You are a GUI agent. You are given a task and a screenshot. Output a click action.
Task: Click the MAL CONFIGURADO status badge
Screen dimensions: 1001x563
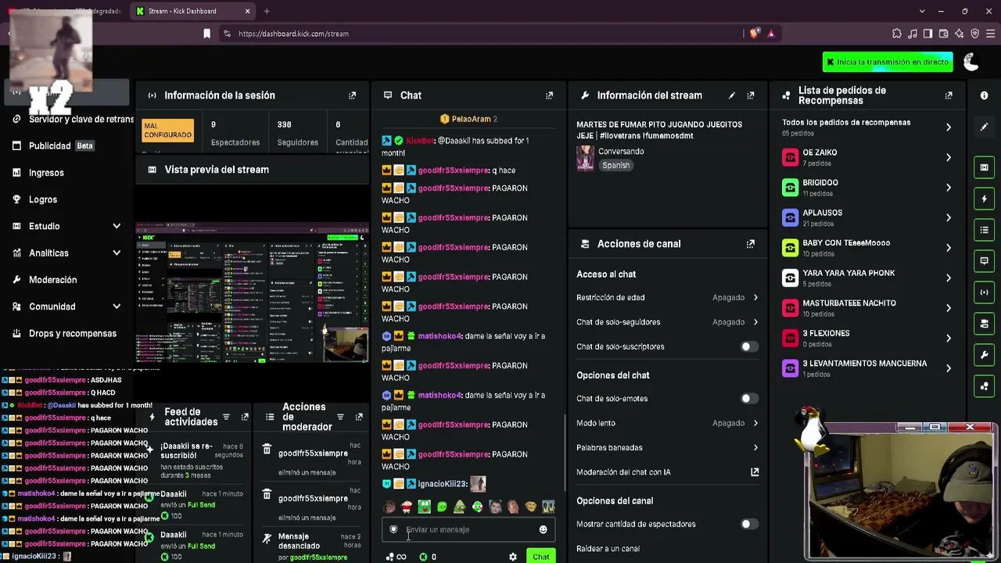pyautogui.click(x=168, y=130)
